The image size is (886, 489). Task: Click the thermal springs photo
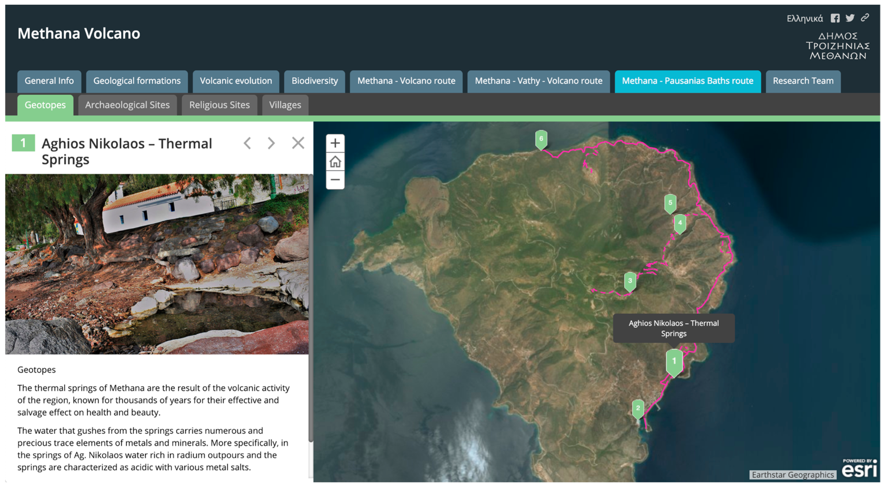[156, 264]
